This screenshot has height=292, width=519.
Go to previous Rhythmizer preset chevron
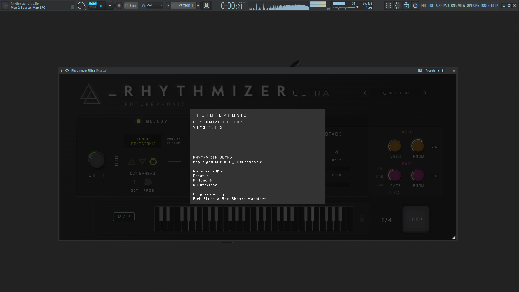(365, 93)
